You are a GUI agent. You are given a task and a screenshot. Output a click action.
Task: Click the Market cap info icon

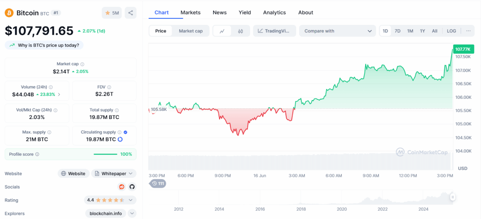pyautogui.click(x=83, y=64)
